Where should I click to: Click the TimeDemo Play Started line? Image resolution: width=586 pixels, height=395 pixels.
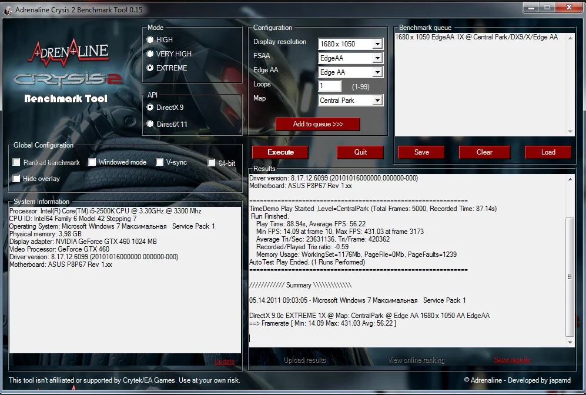tap(373, 209)
